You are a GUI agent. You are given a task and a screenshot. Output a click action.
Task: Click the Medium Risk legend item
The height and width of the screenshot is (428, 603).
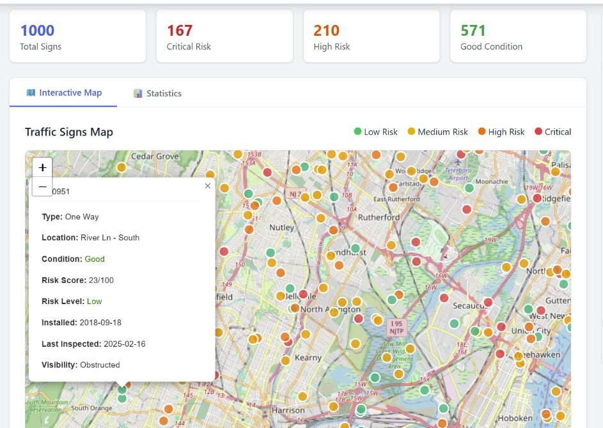coord(438,132)
